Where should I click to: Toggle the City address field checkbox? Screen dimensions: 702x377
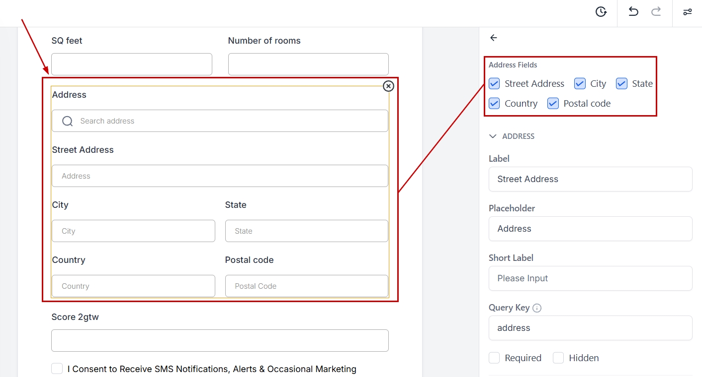580,83
